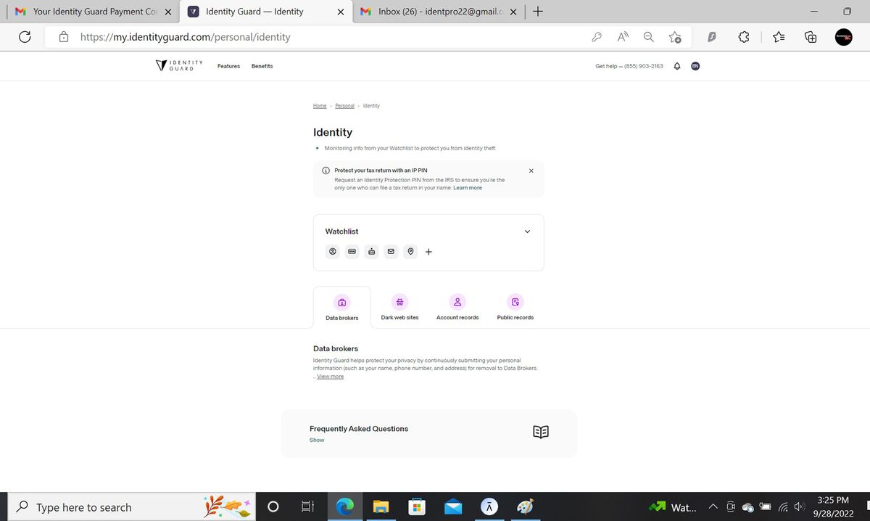Switch to the Public records tab
Viewport: 870px width, 521px height.
coord(515,306)
